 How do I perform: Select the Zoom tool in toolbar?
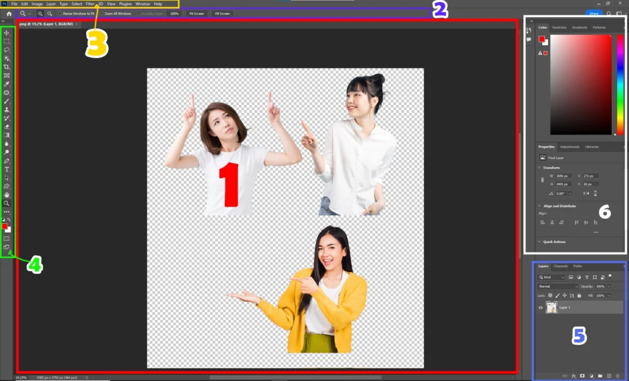pos(6,203)
